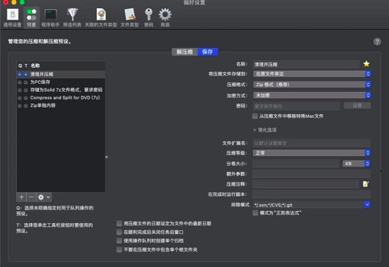389x267 pixels.
Task: Click the 额外参数 input field
Action: [312, 174]
